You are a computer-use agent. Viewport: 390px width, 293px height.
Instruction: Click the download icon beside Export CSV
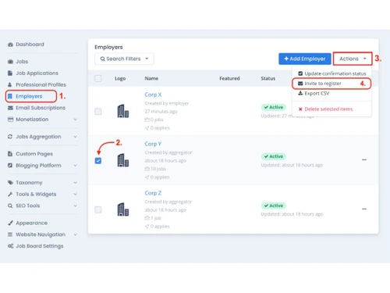point(300,93)
